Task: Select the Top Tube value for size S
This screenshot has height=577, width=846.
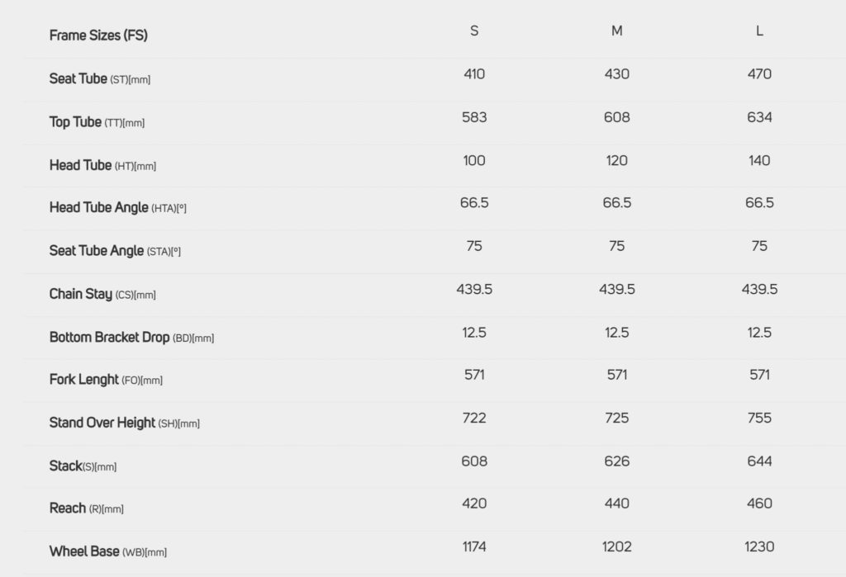Action: 474,117
